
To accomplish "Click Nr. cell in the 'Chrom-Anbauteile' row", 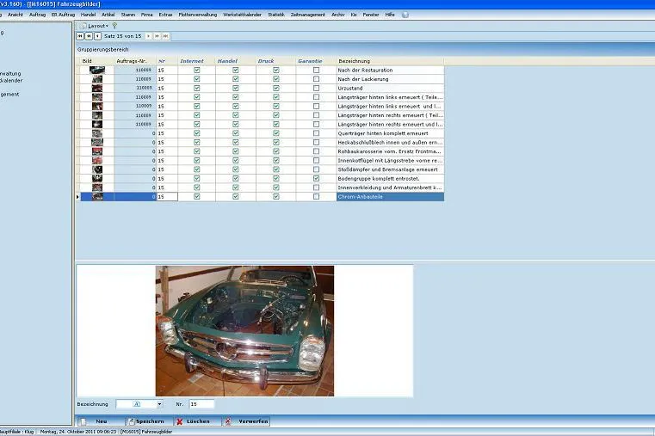I will [167, 197].
